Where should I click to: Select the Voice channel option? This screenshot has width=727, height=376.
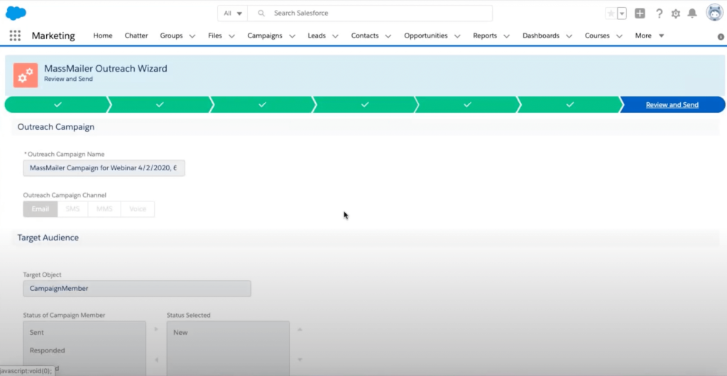coord(138,209)
